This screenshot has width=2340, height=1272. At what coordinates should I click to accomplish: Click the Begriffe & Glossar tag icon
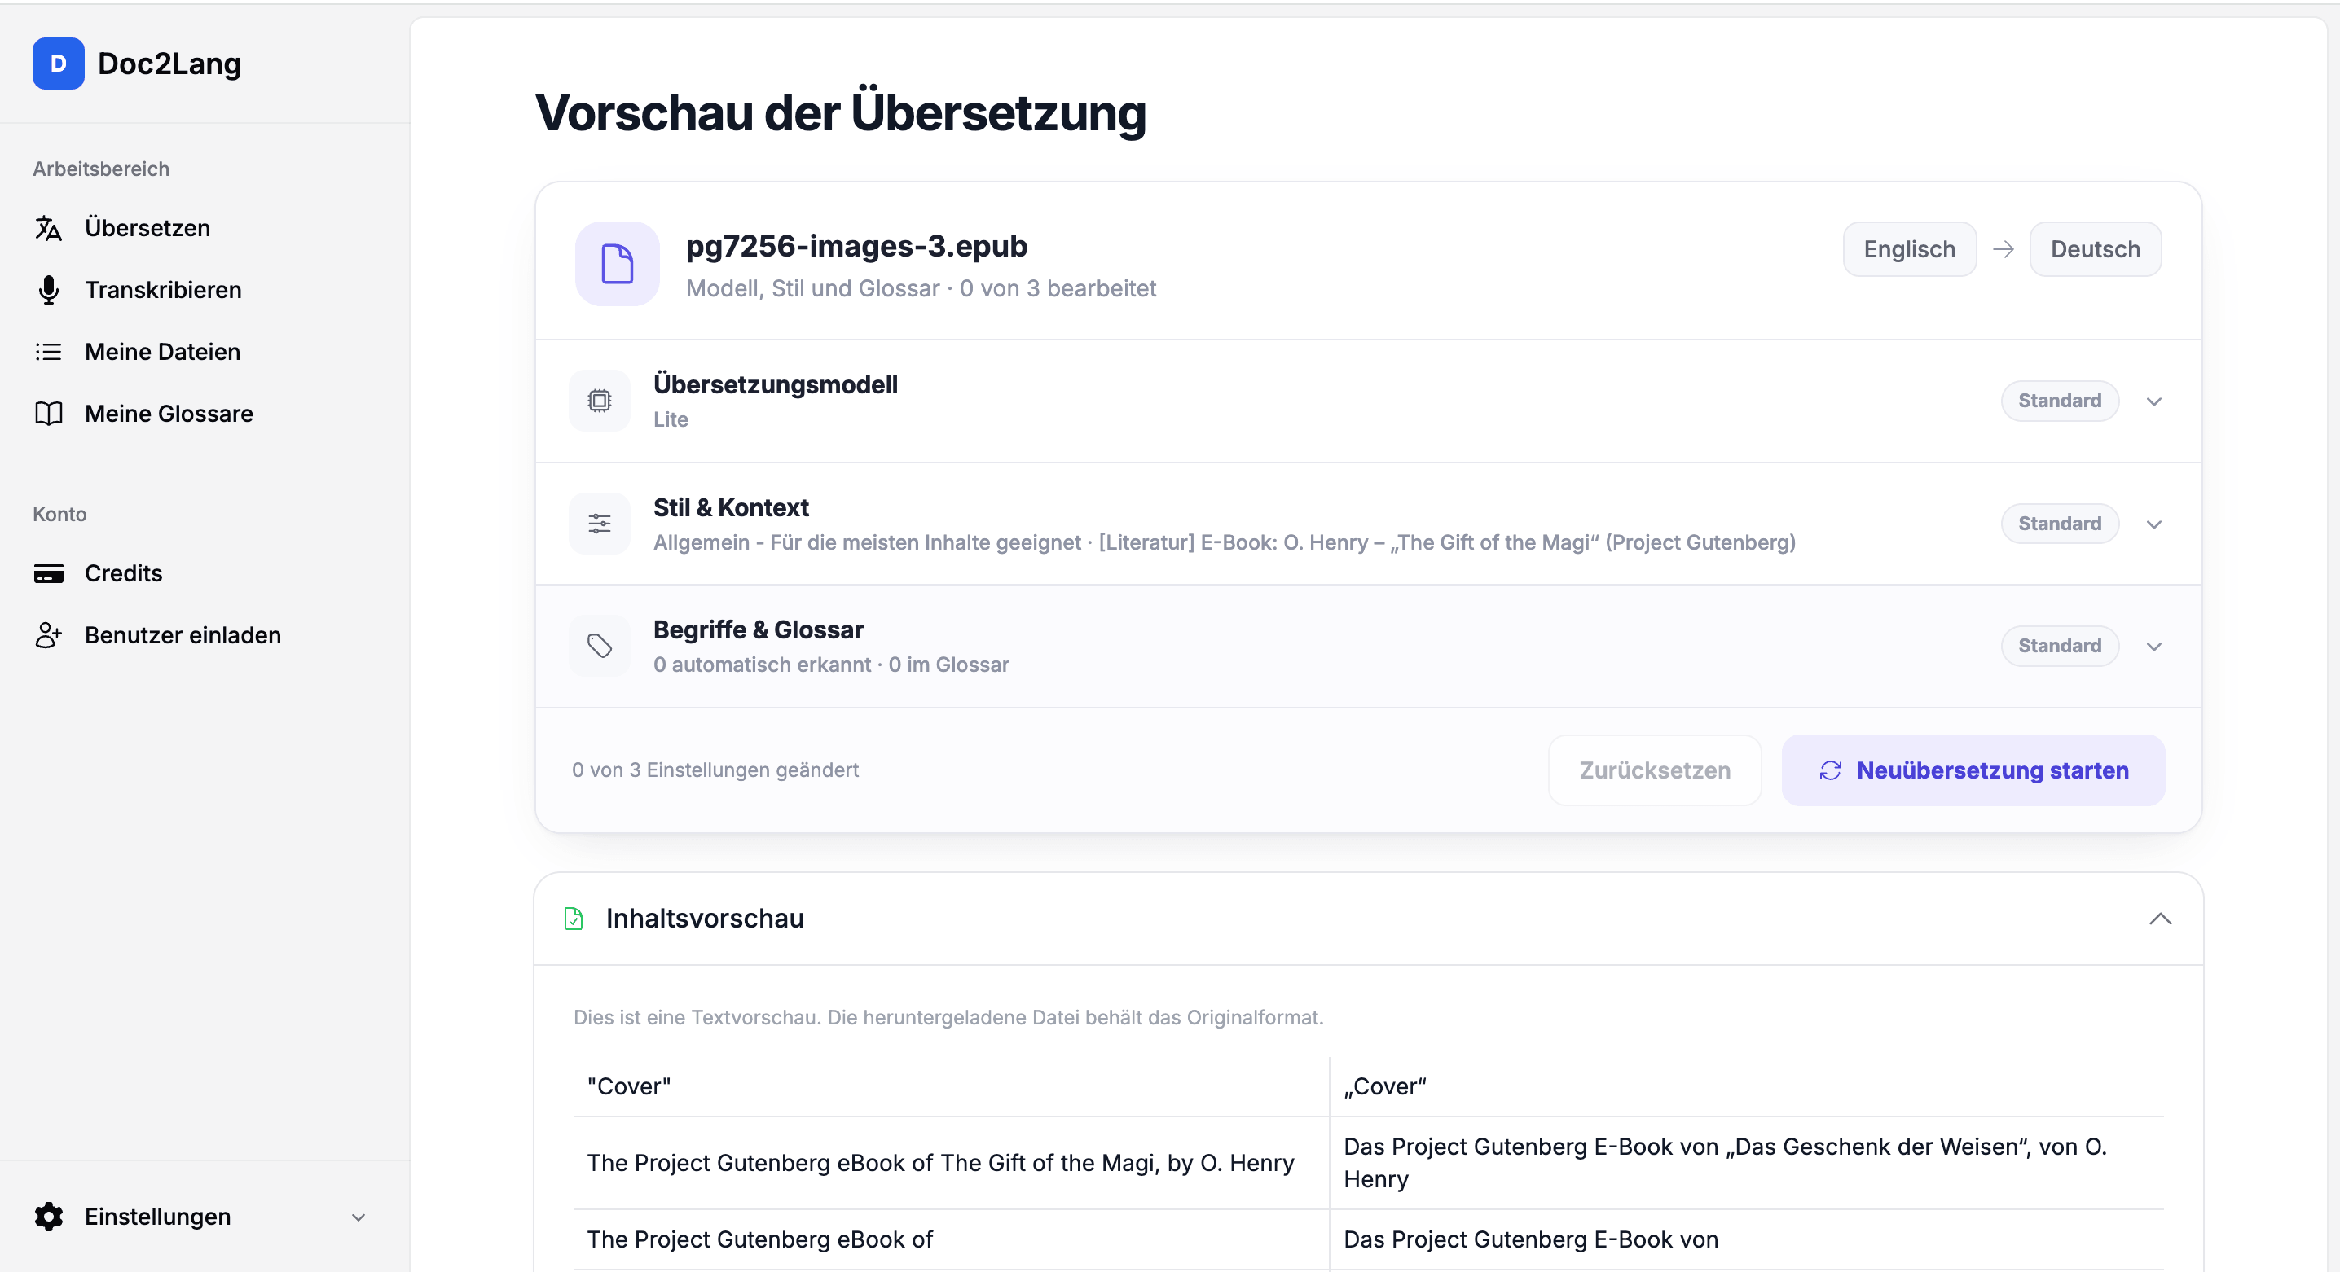click(600, 646)
